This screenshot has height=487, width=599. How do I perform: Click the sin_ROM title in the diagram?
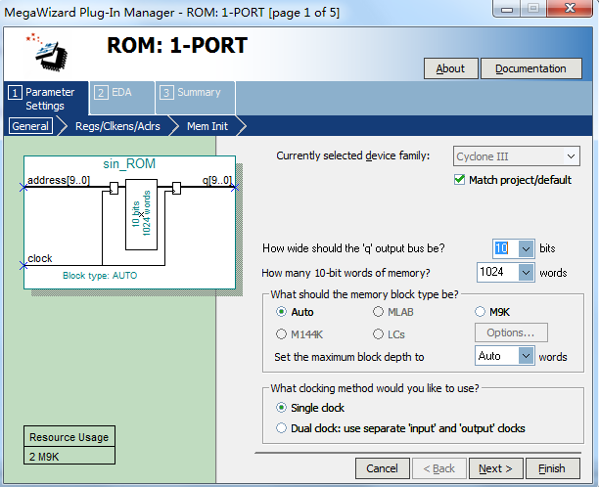point(129,163)
